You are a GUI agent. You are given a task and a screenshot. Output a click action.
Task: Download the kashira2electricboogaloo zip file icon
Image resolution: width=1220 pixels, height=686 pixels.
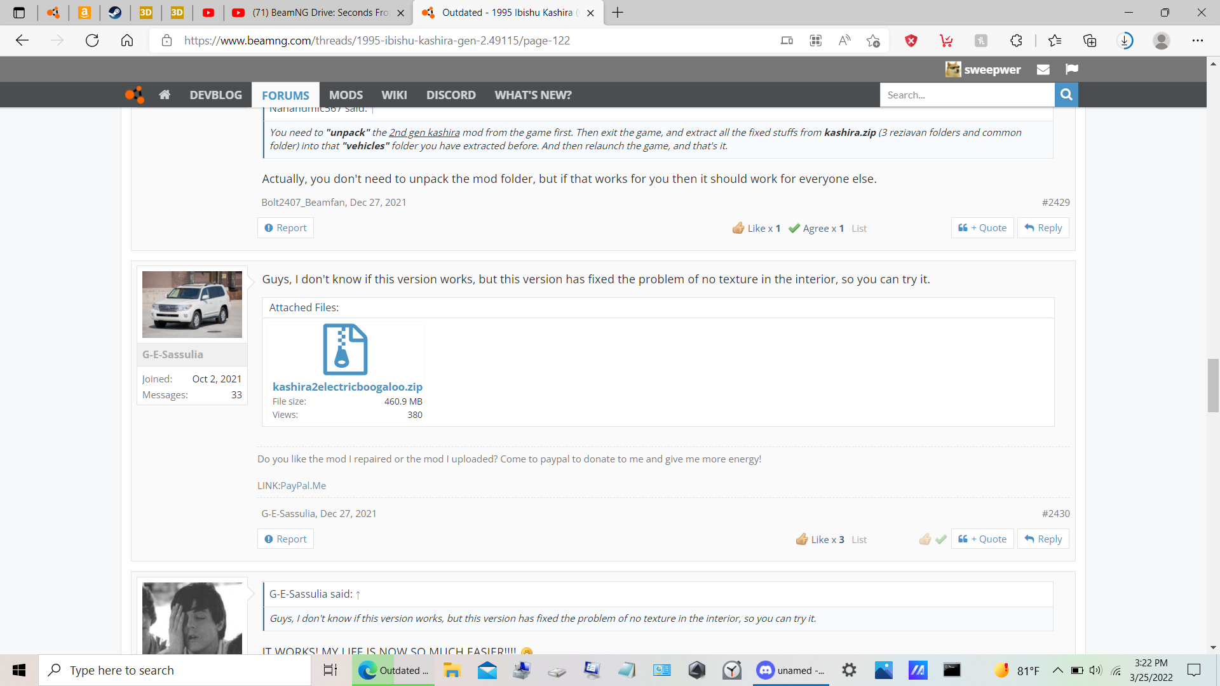345,349
